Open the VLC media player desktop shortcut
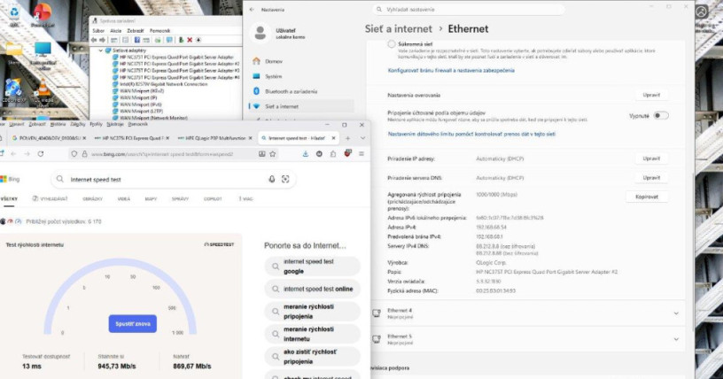723x379 pixels. (43, 91)
